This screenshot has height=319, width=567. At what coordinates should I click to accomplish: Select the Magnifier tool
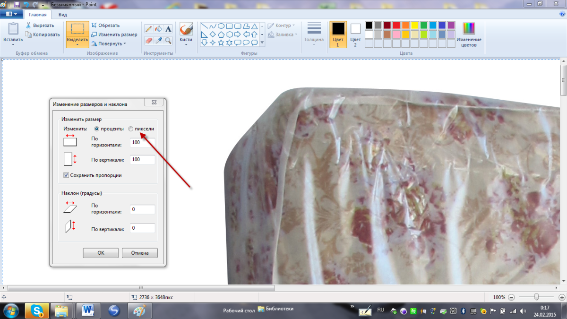pos(168,41)
